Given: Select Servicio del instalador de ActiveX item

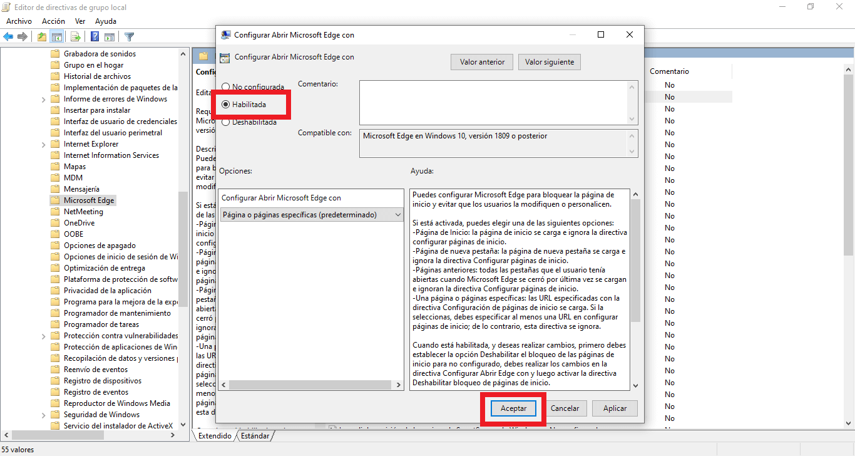Looking at the screenshot, I should click(x=118, y=426).
